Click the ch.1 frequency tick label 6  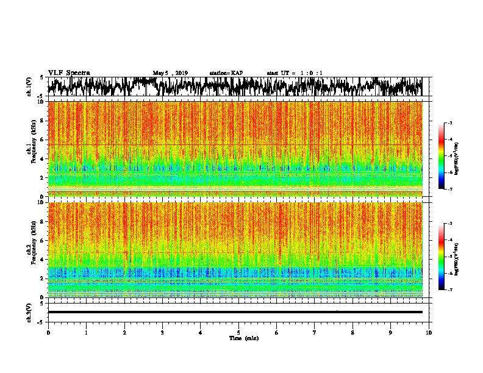41,140
